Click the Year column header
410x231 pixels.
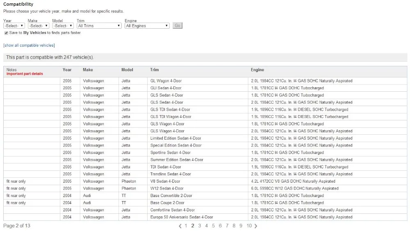click(x=67, y=70)
